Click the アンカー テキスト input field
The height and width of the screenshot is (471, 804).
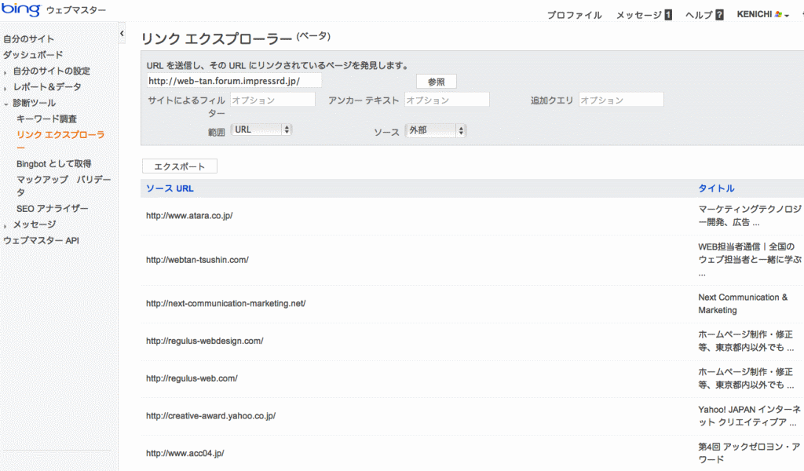click(x=446, y=100)
